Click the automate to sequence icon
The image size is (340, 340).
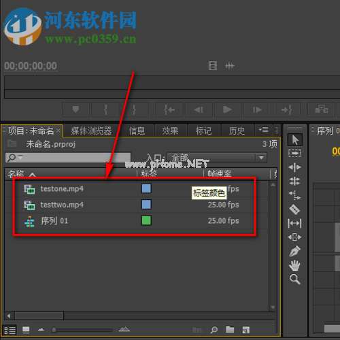coord(197,330)
